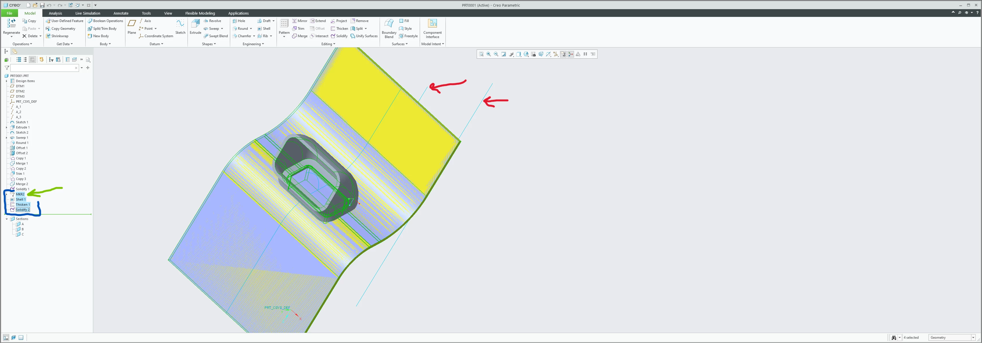Click the Pattern tool icon
The height and width of the screenshot is (343, 982).
[x=284, y=24]
